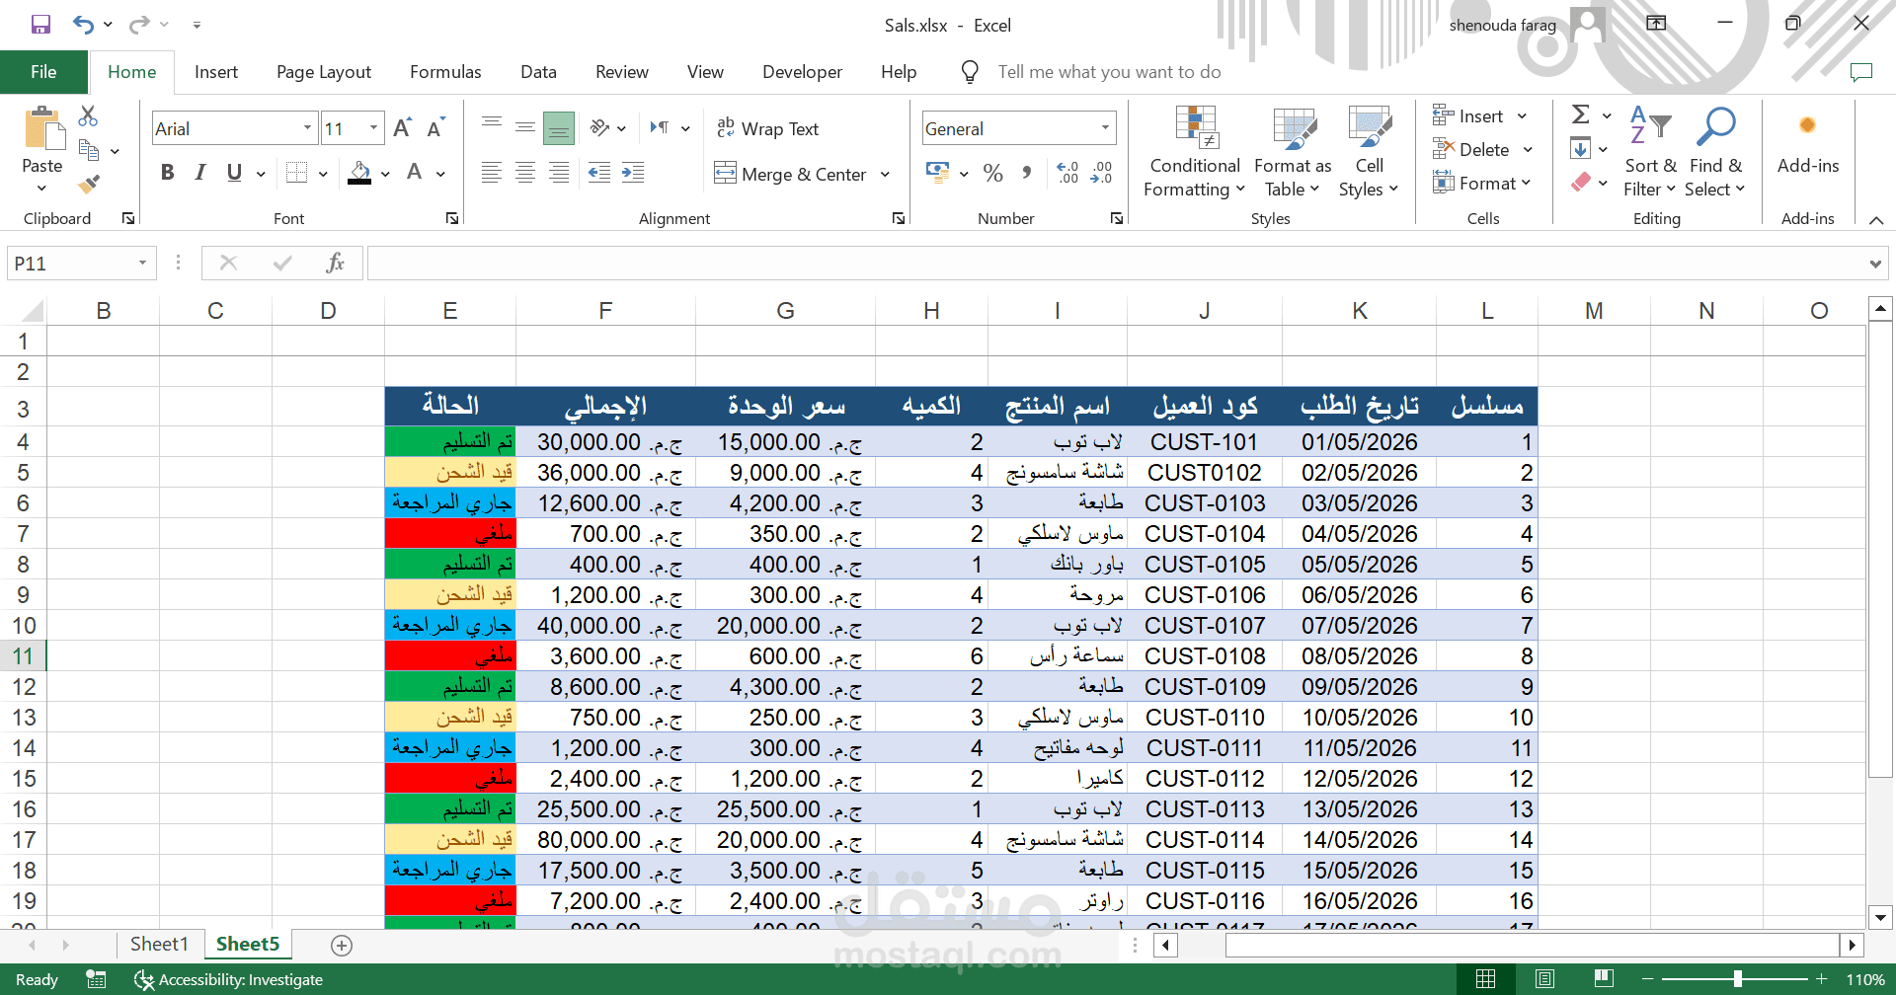The width and height of the screenshot is (1896, 995).
Task: Switch to Page Layout view in status bar
Action: tap(1544, 979)
